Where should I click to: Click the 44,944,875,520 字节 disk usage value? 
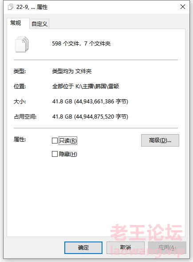[x=101, y=116]
